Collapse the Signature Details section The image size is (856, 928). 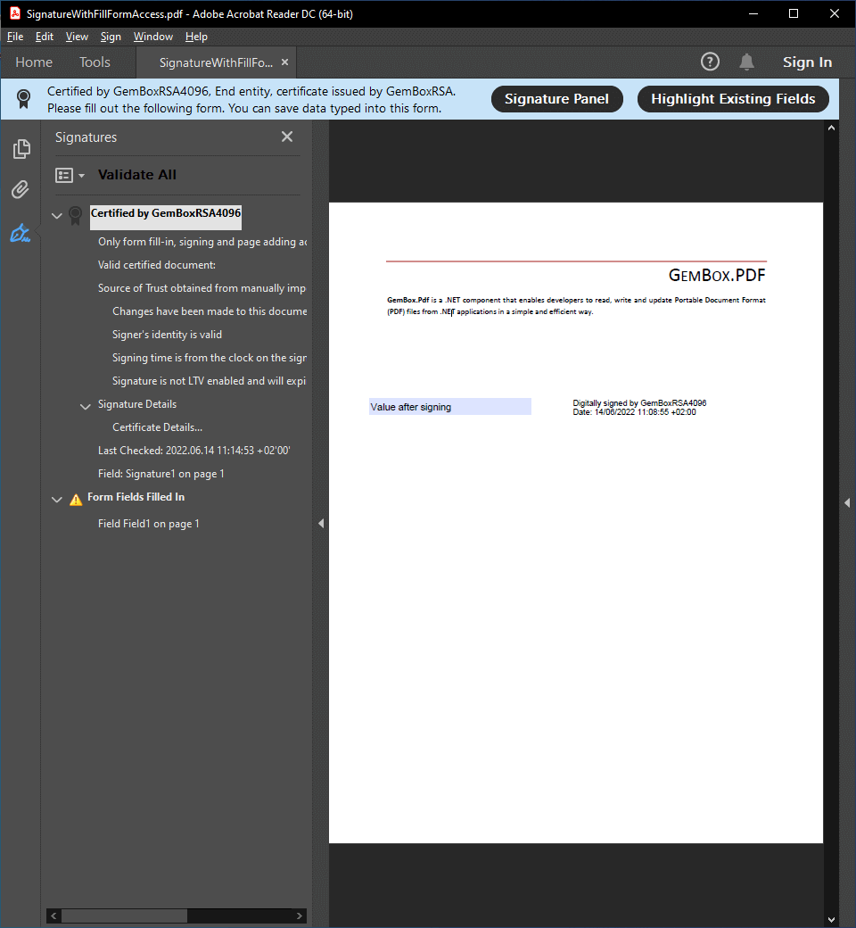click(x=86, y=405)
